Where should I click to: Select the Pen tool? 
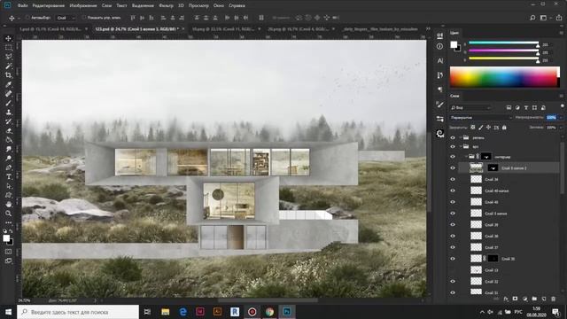point(8,167)
